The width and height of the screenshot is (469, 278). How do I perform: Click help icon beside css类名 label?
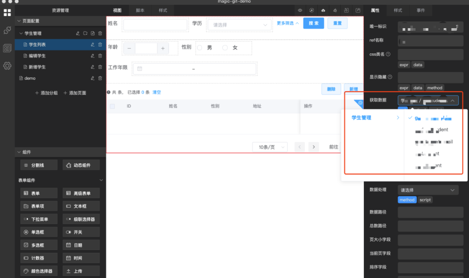(388, 54)
